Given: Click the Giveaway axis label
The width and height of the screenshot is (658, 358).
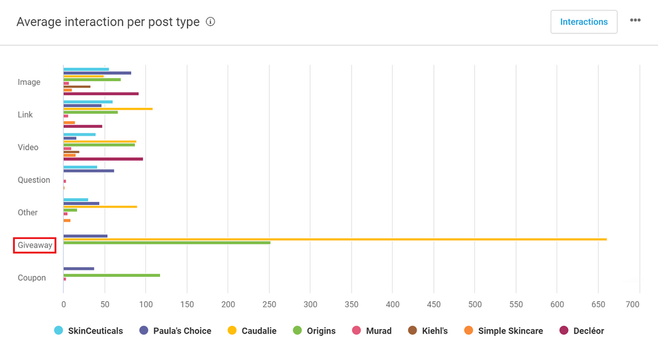Looking at the screenshot, I should [x=35, y=245].
